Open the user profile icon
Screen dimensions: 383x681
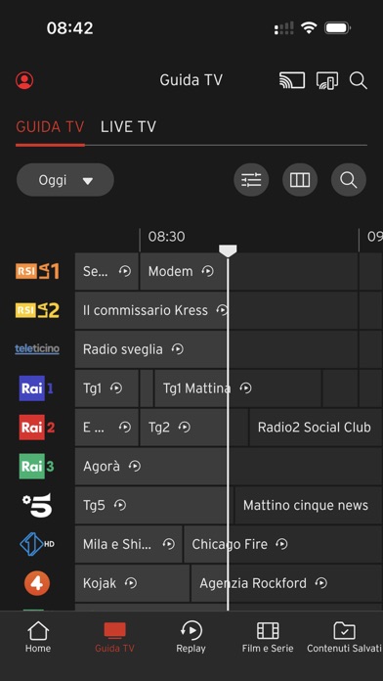pos(24,80)
